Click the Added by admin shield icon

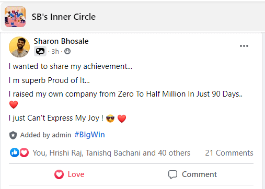tap(13, 135)
